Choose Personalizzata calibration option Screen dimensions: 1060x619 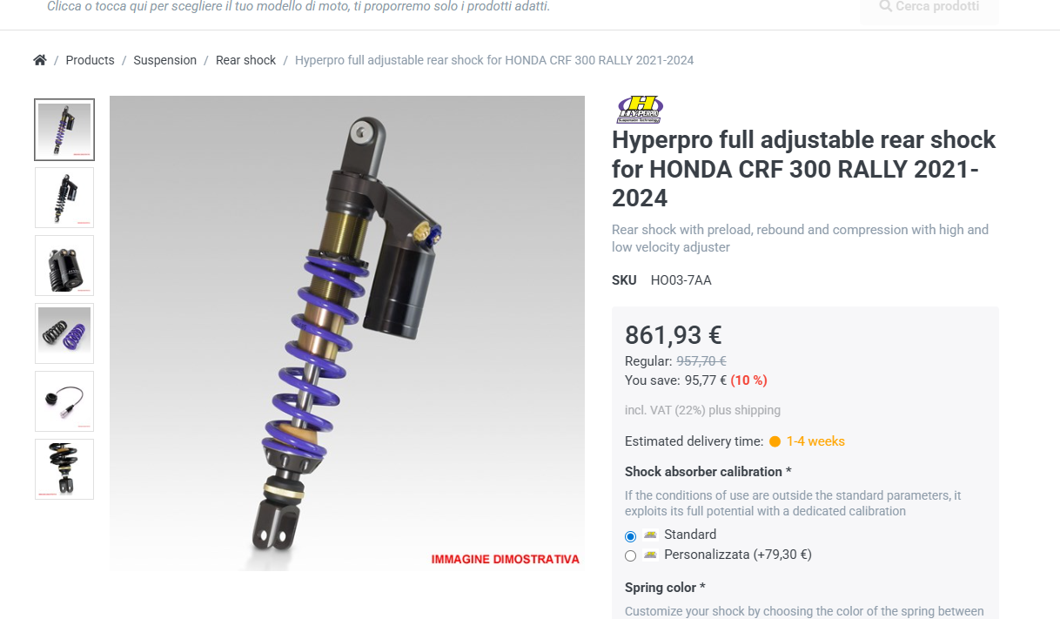click(x=631, y=555)
